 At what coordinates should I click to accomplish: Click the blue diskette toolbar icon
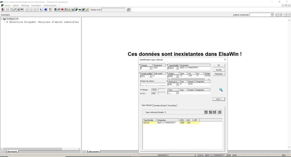(x=73, y=9)
